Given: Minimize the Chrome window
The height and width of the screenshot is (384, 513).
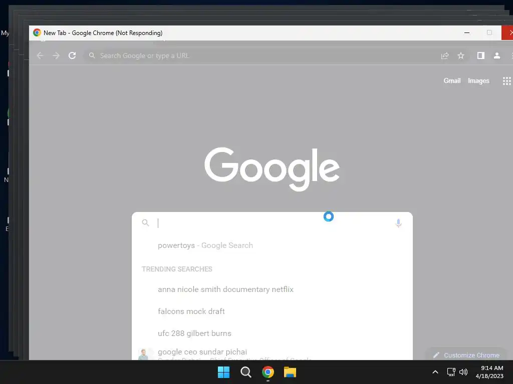Looking at the screenshot, I should [x=467, y=32].
